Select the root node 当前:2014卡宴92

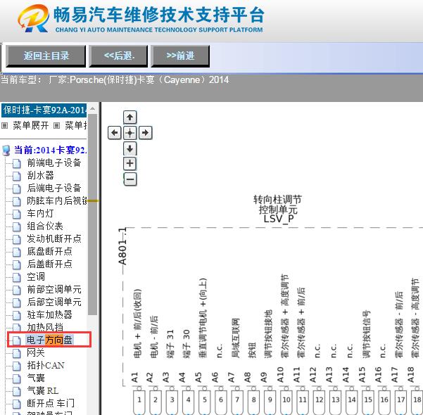51,150
